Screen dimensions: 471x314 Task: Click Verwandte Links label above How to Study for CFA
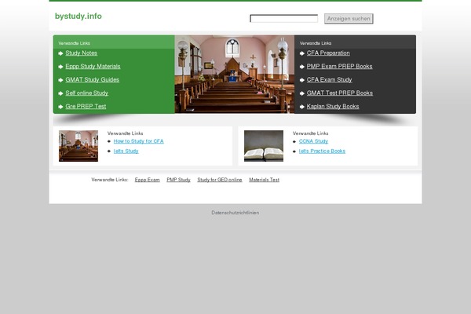[x=126, y=133]
